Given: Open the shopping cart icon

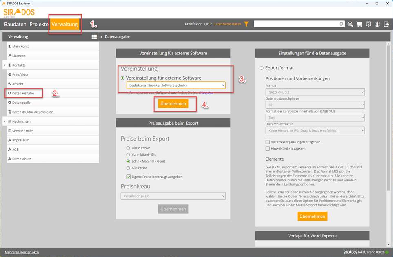Looking at the screenshot, I should 359,24.
